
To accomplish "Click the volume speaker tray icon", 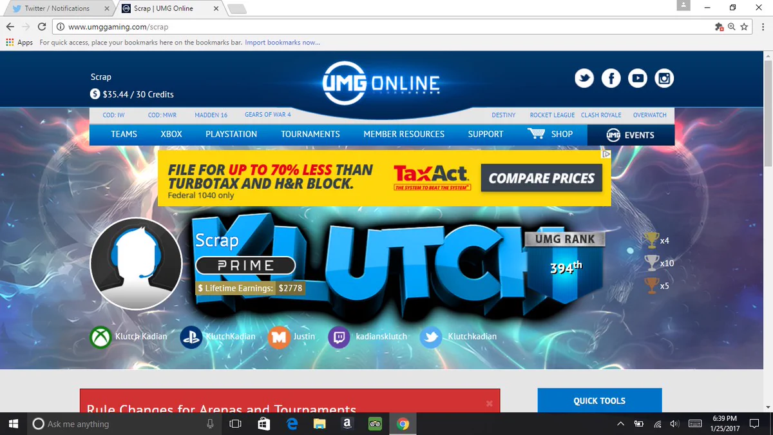I will [x=674, y=423].
